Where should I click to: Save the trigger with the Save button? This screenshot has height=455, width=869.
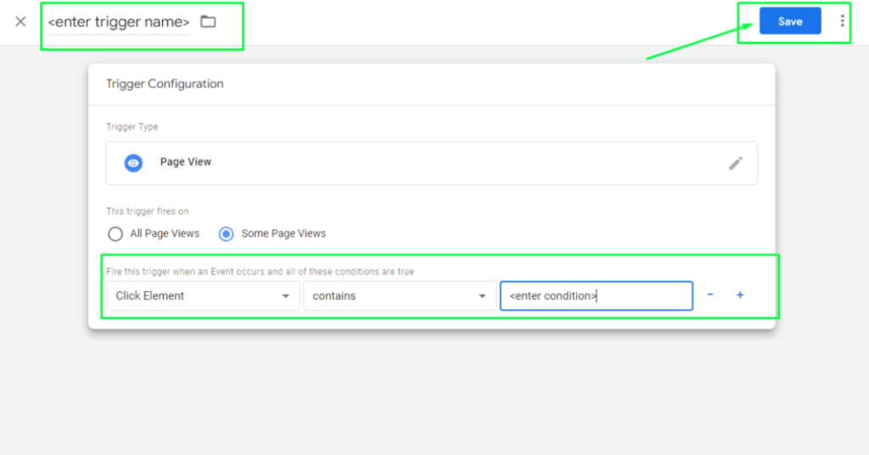pyautogui.click(x=790, y=21)
